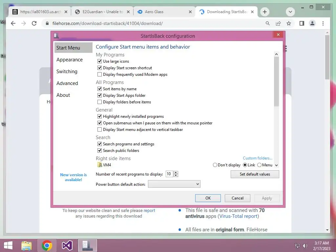Enable Display folders before items

click(x=99, y=102)
